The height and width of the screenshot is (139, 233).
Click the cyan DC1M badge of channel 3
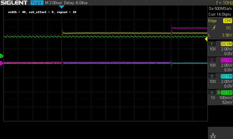tap(227, 76)
